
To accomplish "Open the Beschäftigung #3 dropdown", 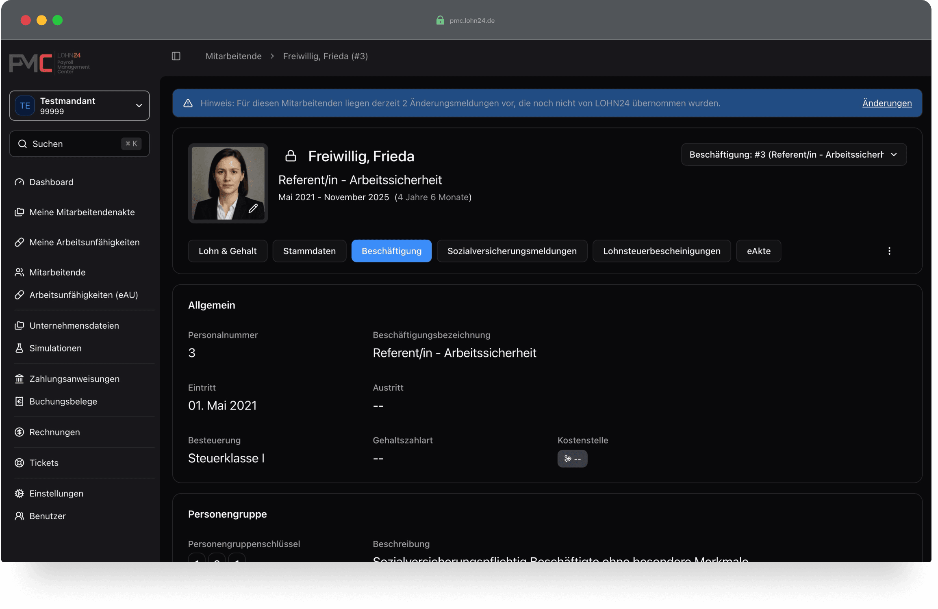I will tap(793, 154).
